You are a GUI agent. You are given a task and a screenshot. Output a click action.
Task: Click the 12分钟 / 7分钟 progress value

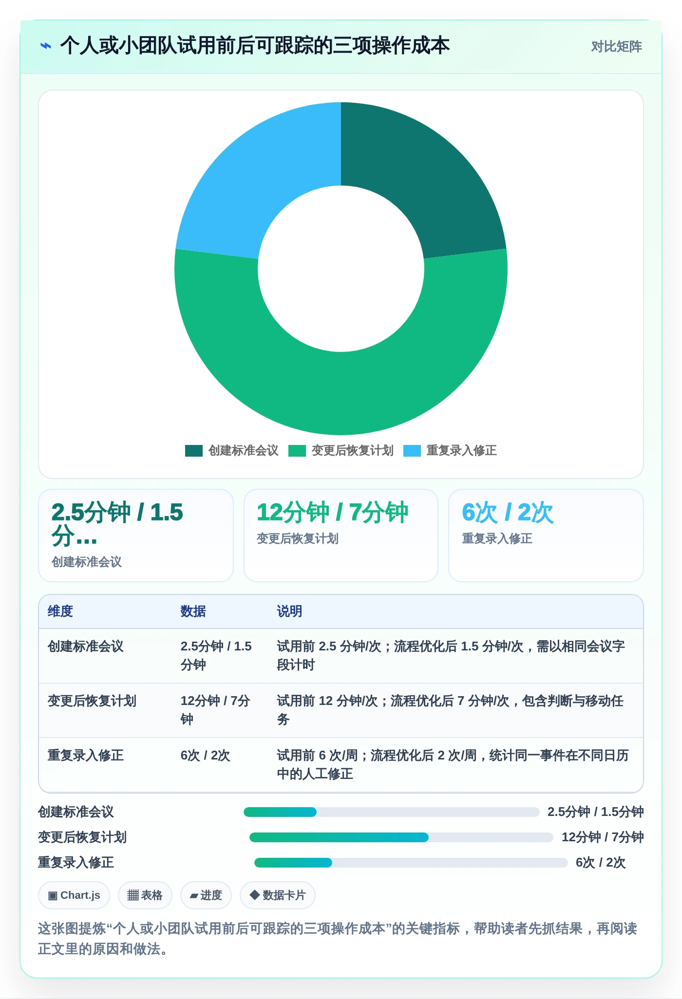point(603,837)
